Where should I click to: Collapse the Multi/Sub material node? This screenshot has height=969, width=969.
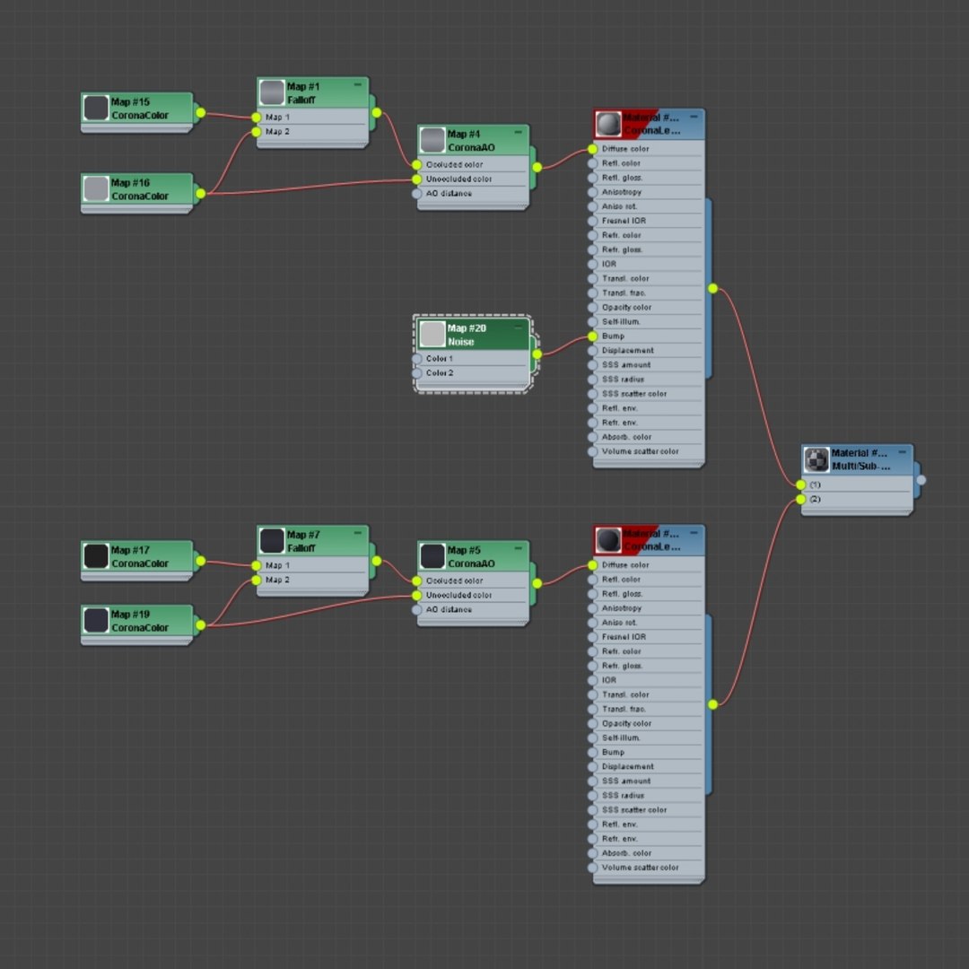[902, 451]
